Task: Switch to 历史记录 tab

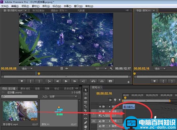Action: pos(69,89)
